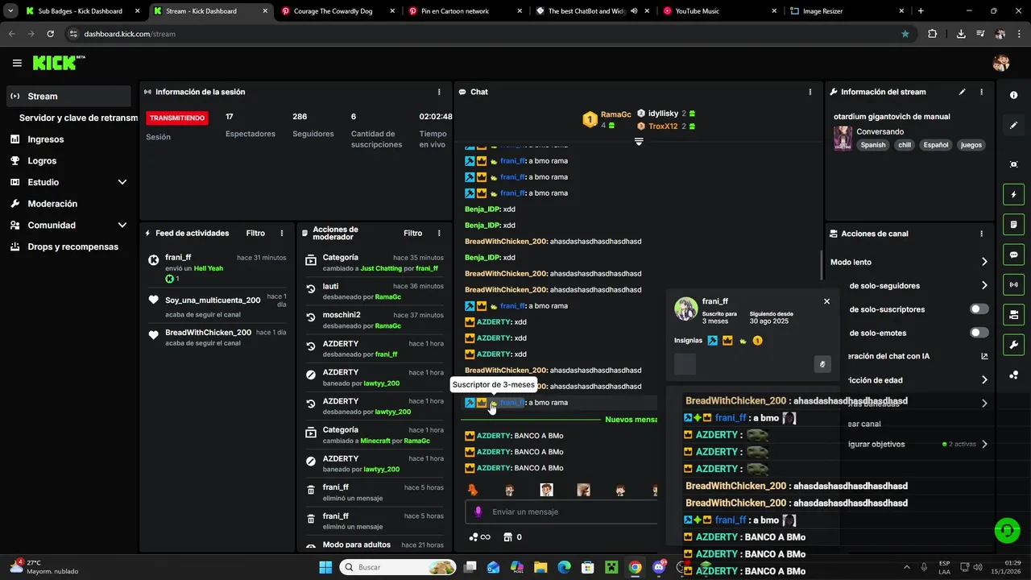Open the channel points infinity icon
The image size is (1031, 580).
pos(480,537)
